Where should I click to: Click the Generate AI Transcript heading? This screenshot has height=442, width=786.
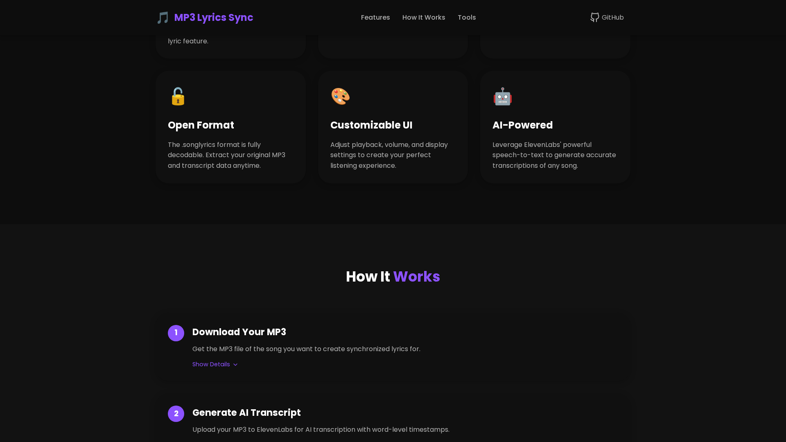(246, 413)
